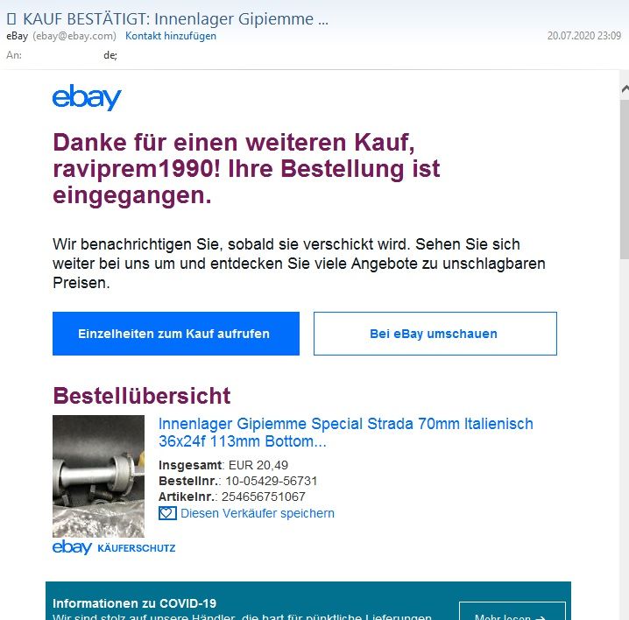Click the Mehr lesen button in COVID-19 banner
The height and width of the screenshot is (620, 629).
tap(512, 611)
